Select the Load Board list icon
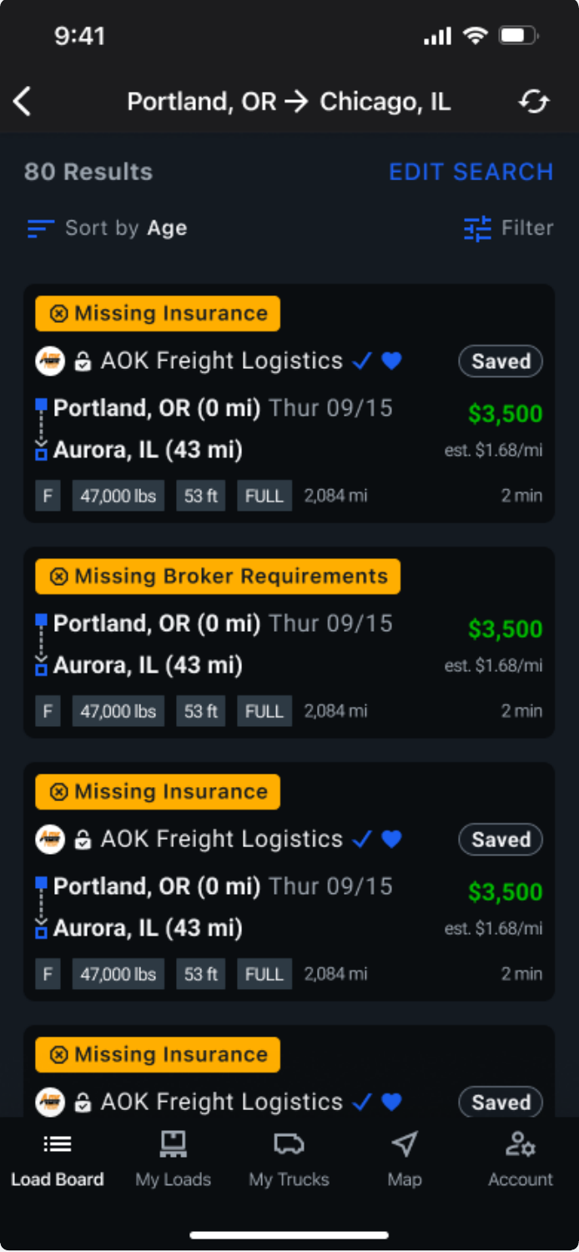The width and height of the screenshot is (579, 1252). 58,1144
